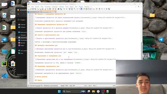Toggle the indent guide toolbar button
The width and height of the screenshot is (167, 94).
[81, 9]
